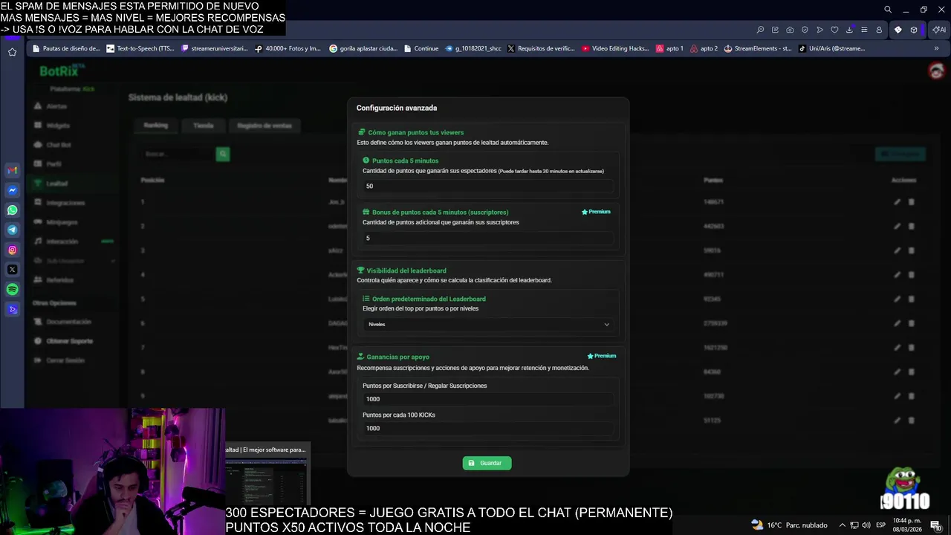Open the easy setup sliders icon

pyautogui.click(x=864, y=30)
